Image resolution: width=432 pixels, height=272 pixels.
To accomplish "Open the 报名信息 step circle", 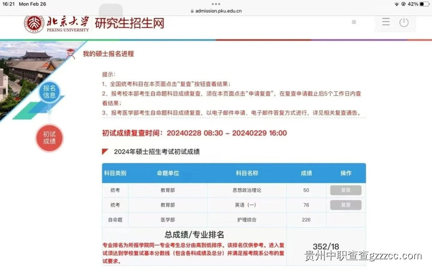I will pos(49,91).
